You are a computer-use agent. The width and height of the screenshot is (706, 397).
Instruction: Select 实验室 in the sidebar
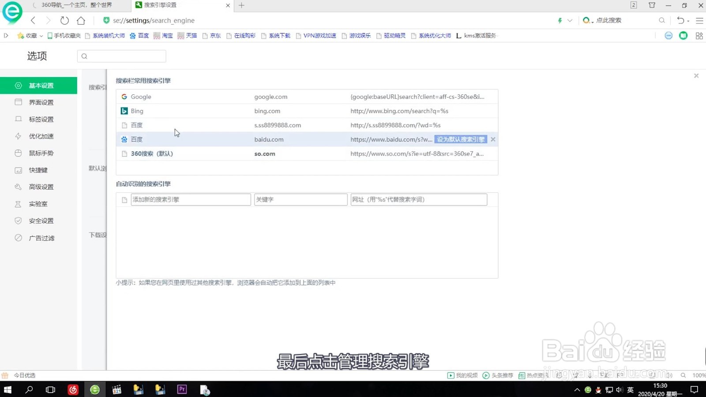click(38, 204)
